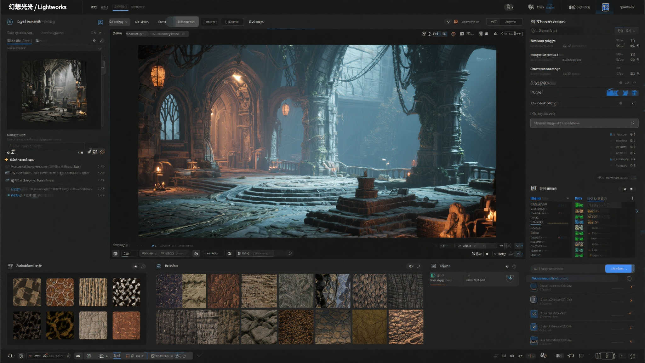
Task: Select the highlighted tab in the top toolbar
Action: [186, 22]
